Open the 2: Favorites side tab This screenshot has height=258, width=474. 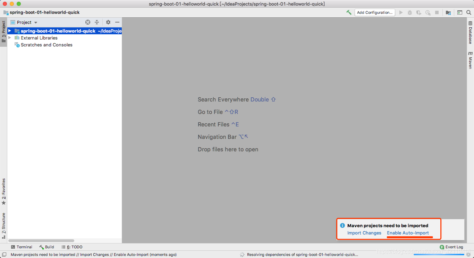[3, 192]
